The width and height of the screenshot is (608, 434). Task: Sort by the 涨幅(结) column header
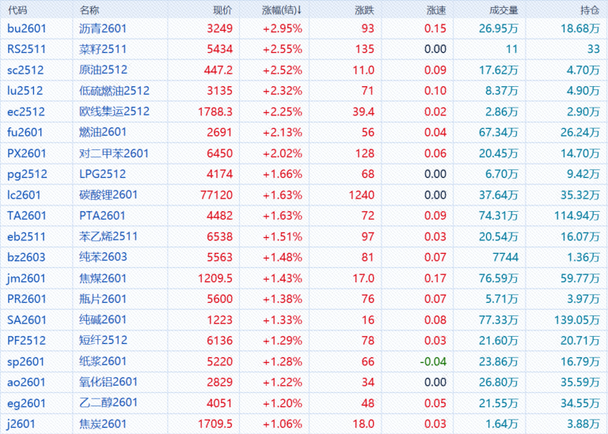pyautogui.click(x=282, y=10)
